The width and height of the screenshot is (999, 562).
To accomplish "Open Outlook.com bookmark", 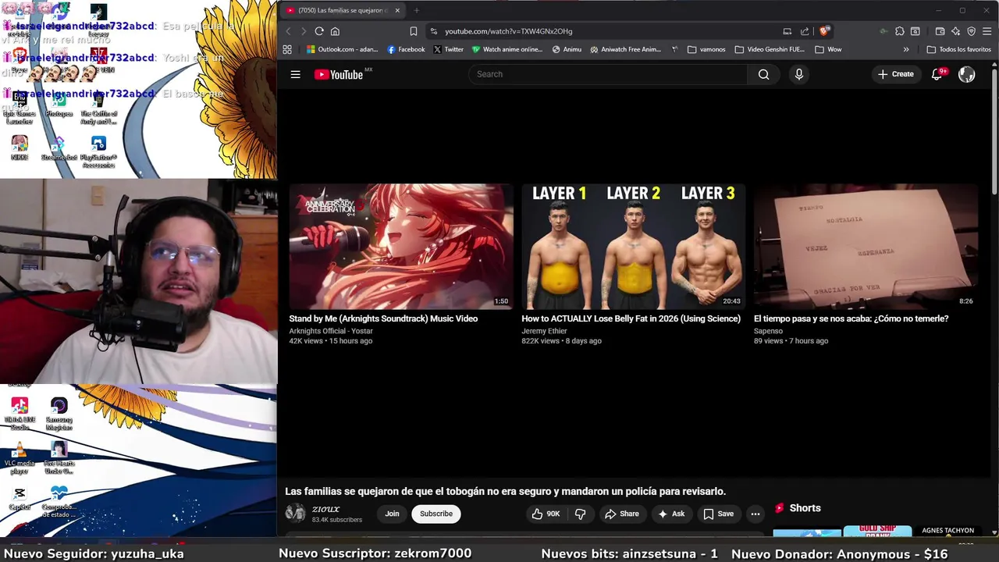I will click(x=342, y=49).
